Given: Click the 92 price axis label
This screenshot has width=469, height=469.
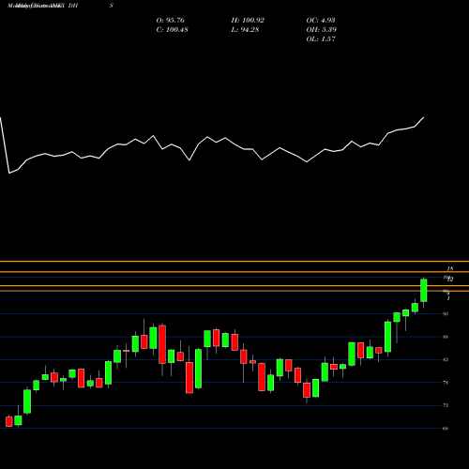Looking at the screenshot, I should 446,313.
